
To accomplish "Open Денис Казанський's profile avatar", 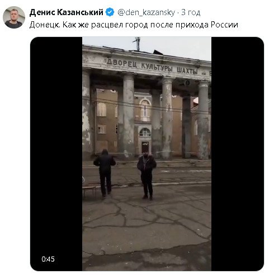I will tap(14, 17).
